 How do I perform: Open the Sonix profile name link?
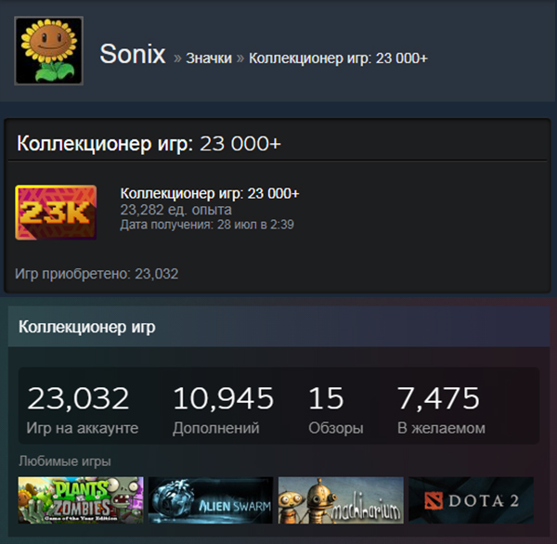tap(133, 54)
